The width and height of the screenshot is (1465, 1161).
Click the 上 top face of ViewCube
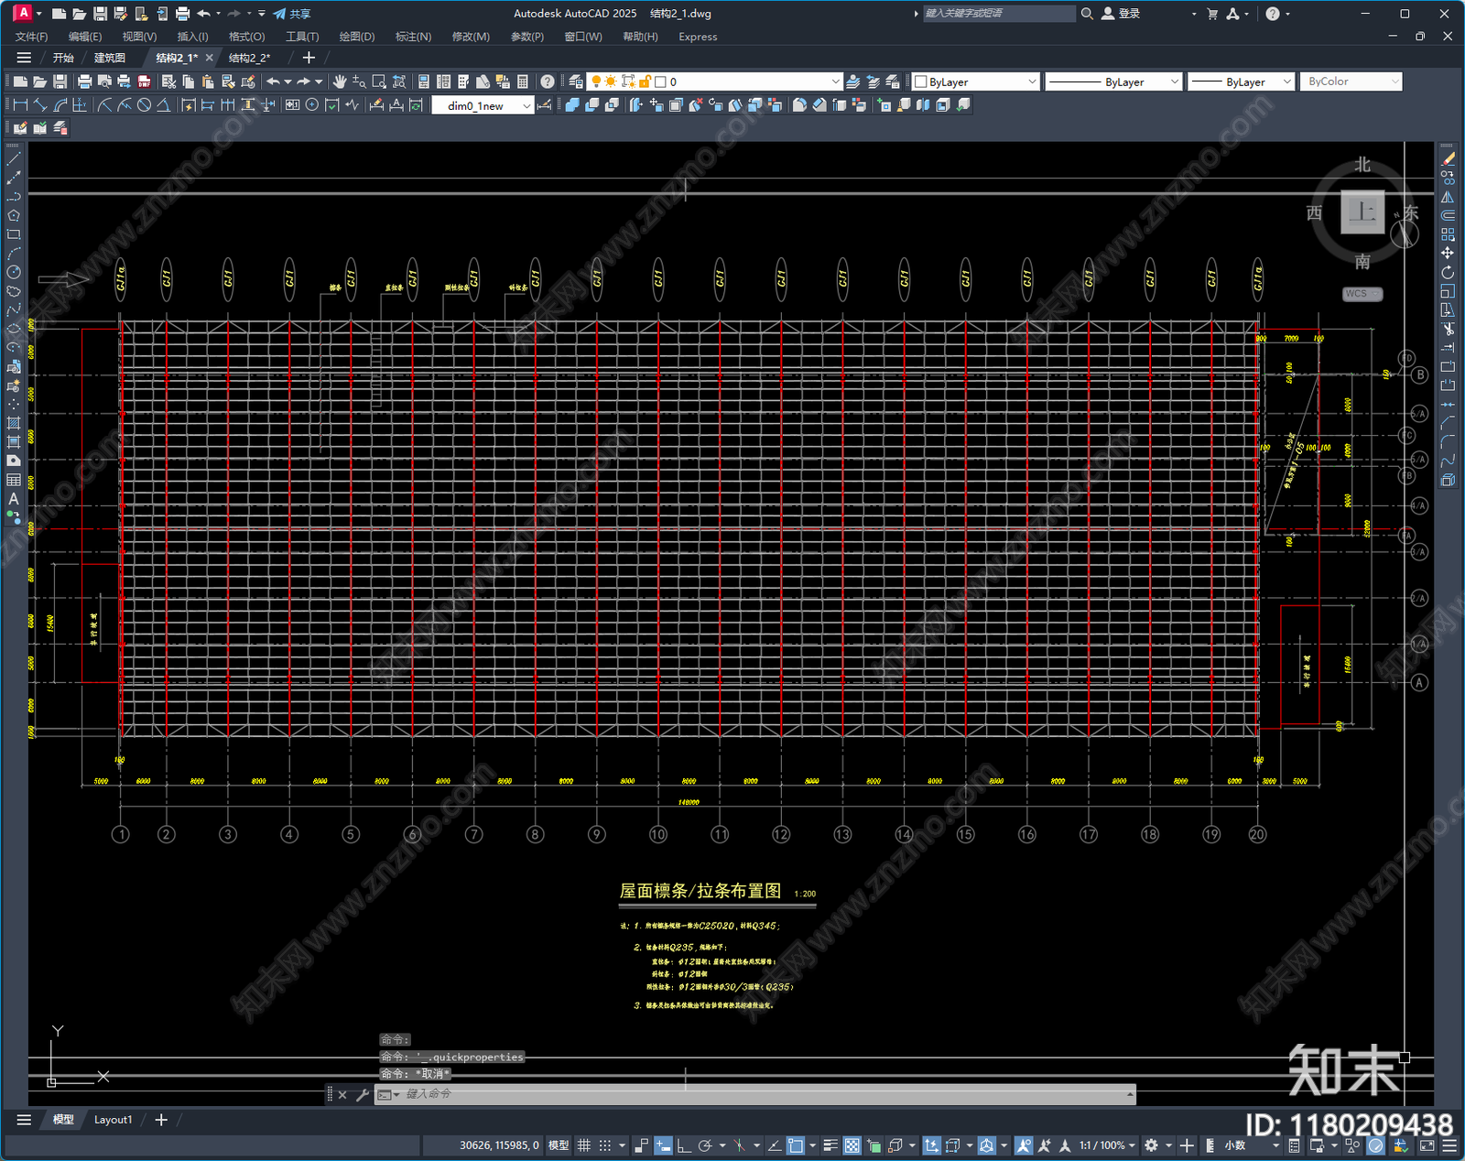[x=1362, y=212]
